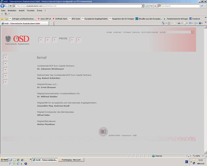Click the favorites star icon

[x=2, y=19]
